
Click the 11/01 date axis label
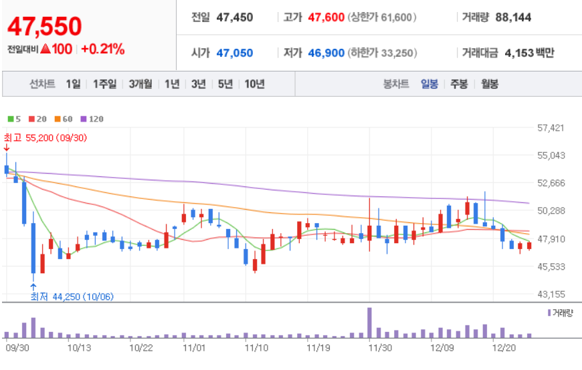pos(194,348)
